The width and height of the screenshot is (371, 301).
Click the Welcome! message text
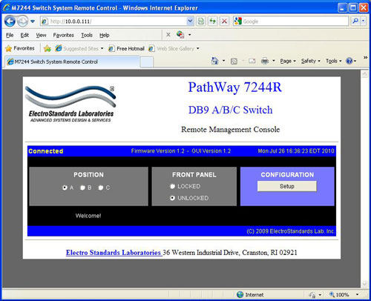pos(88,216)
